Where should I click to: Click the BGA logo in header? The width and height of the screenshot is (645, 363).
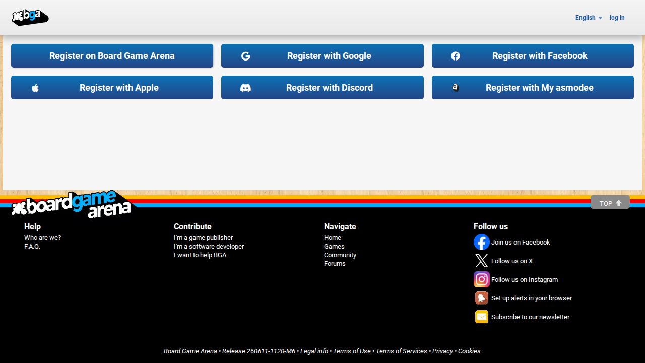click(30, 17)
